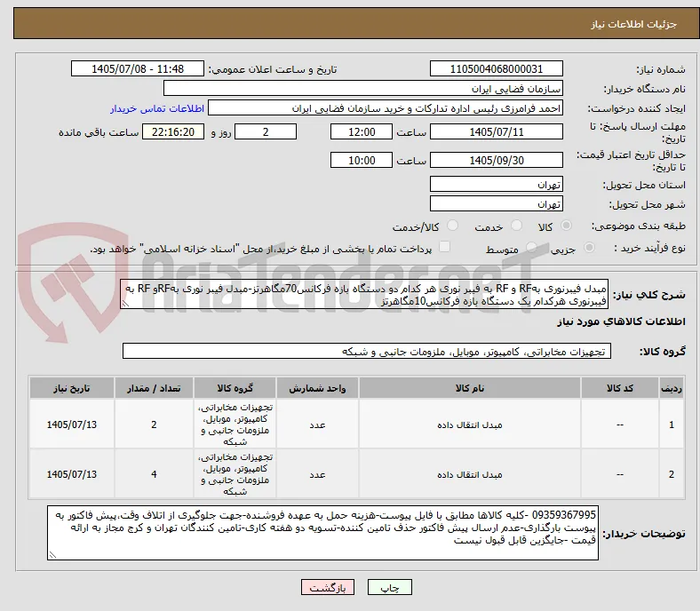Click the تاریخ نیاز column header

point(72,388)
